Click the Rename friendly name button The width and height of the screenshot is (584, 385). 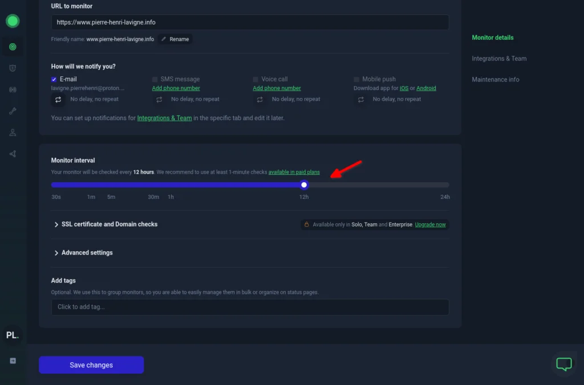coord(175,39)
